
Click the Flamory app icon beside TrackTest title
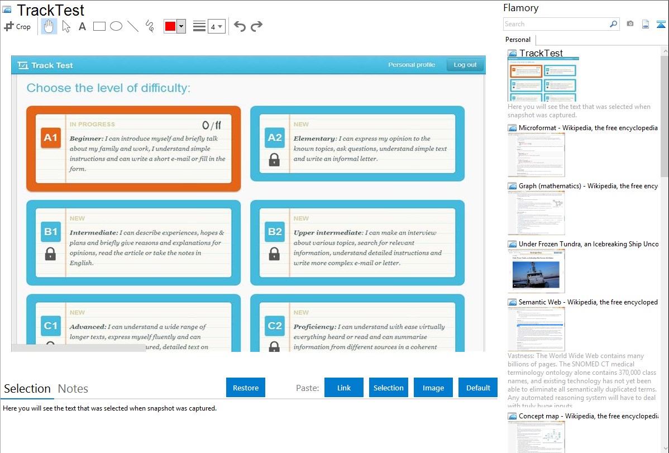(x=7, y=10)
